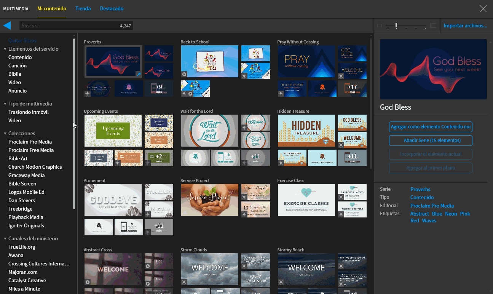Select the Upcoming Events main thumbnail
This screenshot has height=294, width=493.
click(113, 131)
